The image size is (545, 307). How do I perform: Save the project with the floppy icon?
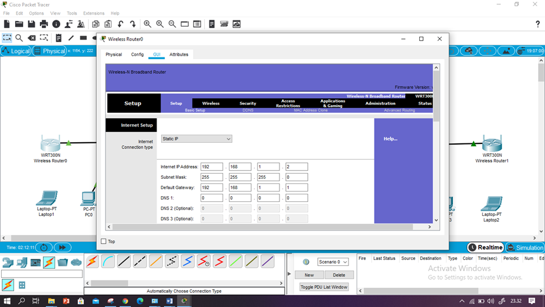pos(31,24)
